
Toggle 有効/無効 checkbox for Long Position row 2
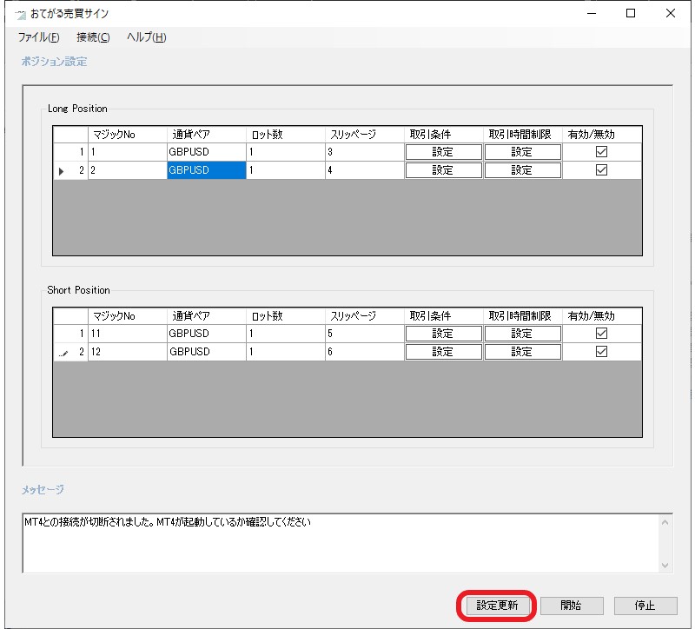[601, 170]
